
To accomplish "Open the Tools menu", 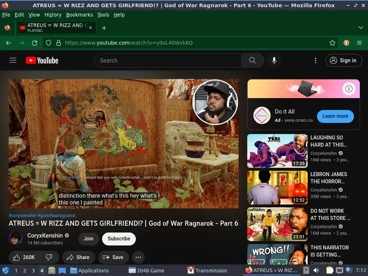I will (103, 15).
